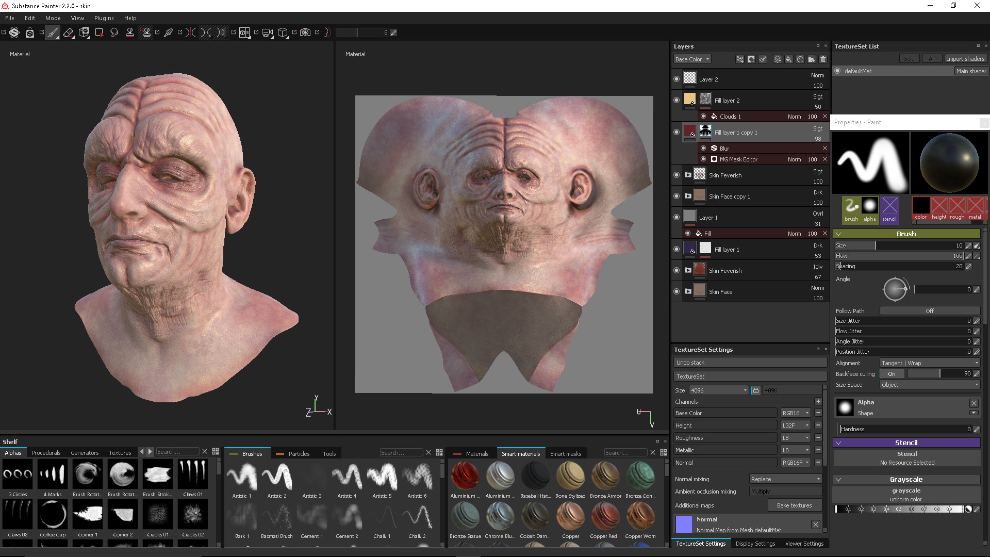Select the Projection painting tool
990x557 pixels.
(x=84, y=32)
